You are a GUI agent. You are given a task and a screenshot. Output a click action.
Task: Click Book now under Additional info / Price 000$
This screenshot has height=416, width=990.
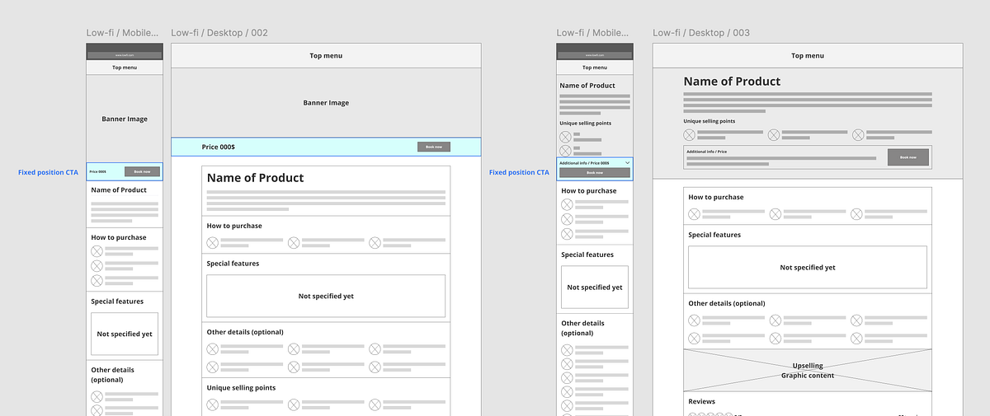point(595,172)
